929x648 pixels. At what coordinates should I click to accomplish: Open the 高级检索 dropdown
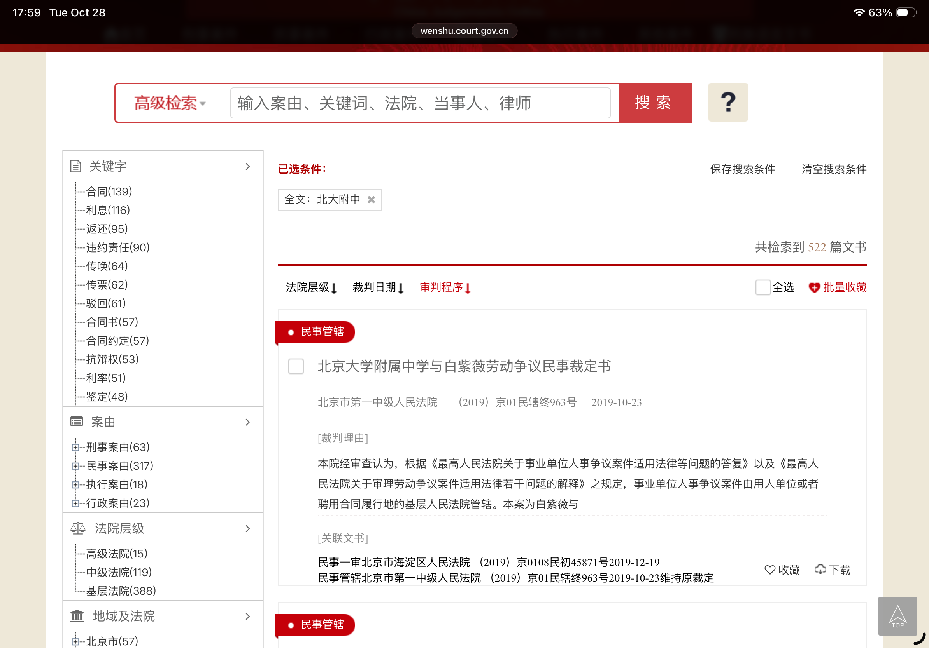[x=170, y=103]
